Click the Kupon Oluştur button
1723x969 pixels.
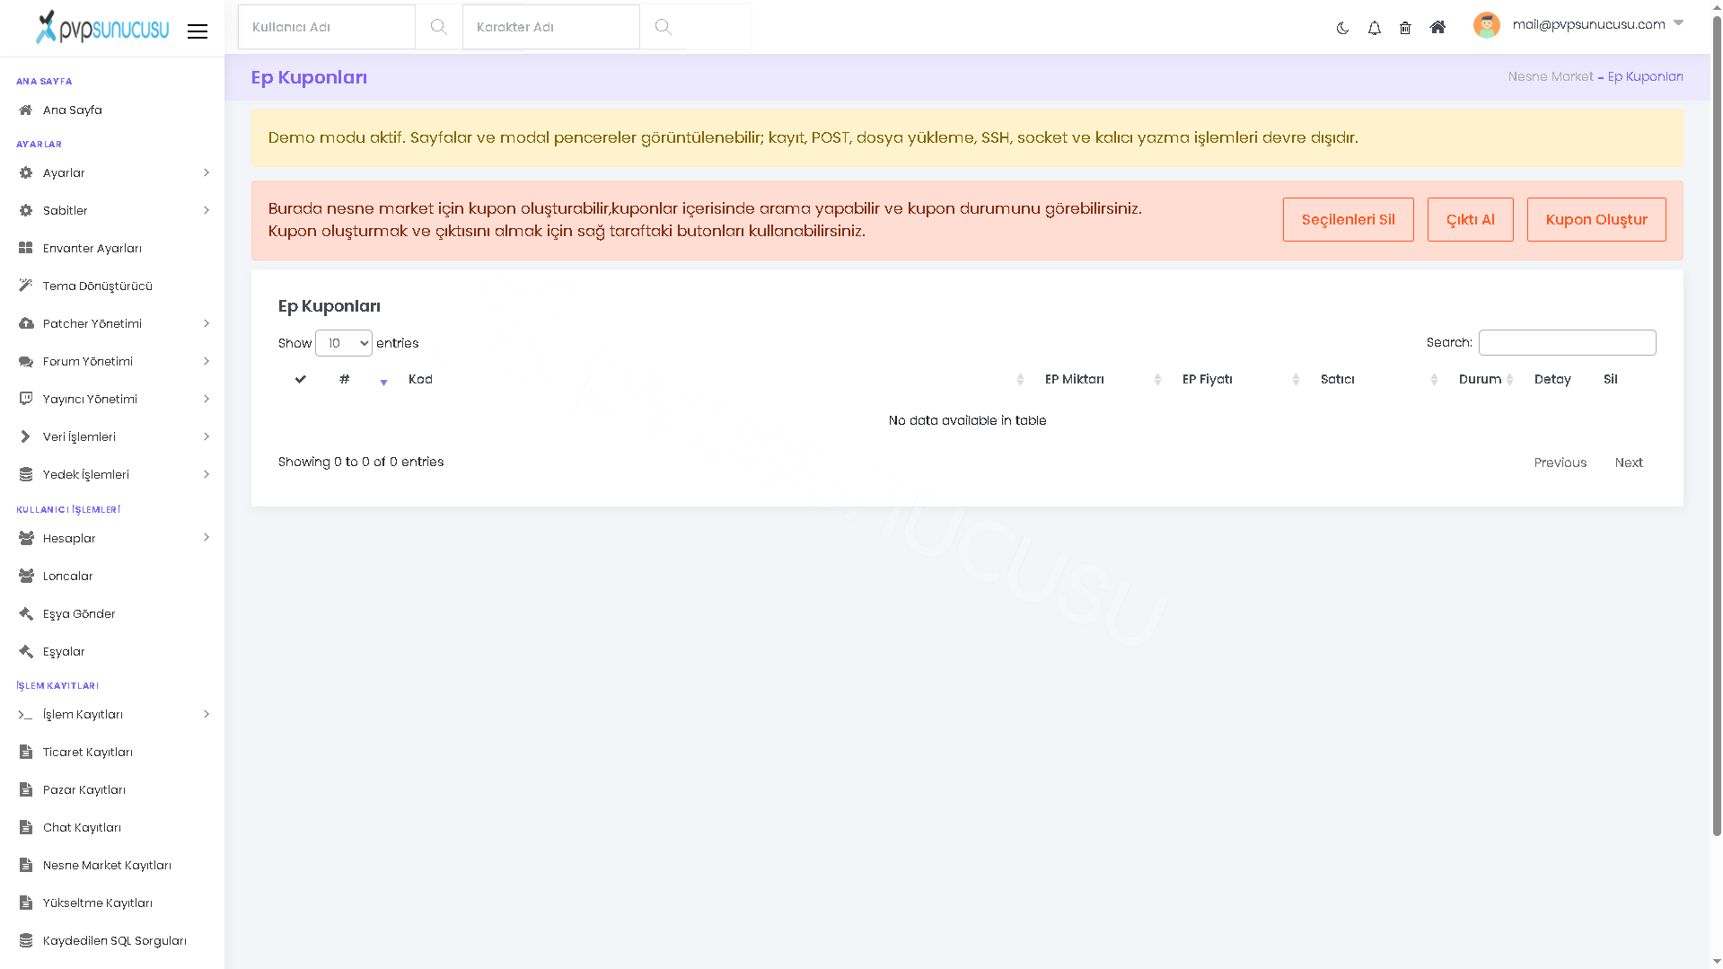pyautogui.click(x=1596, y=219)
